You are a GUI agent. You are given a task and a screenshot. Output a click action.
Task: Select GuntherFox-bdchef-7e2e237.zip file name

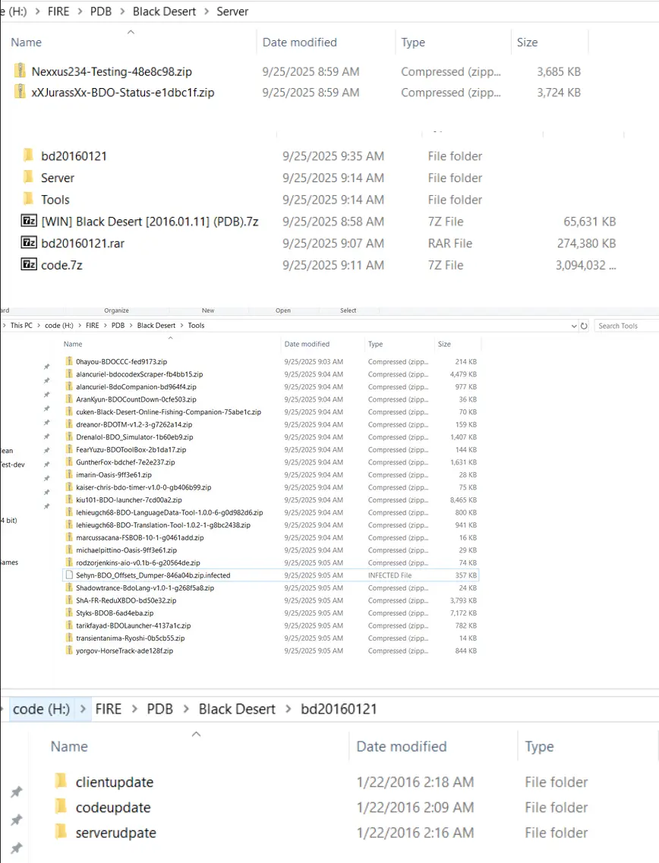[x=125, y=462]
